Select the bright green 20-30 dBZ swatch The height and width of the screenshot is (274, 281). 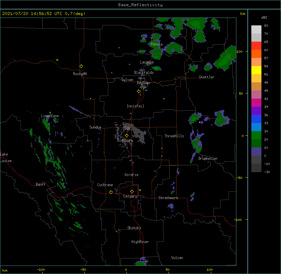coord(256,135)
